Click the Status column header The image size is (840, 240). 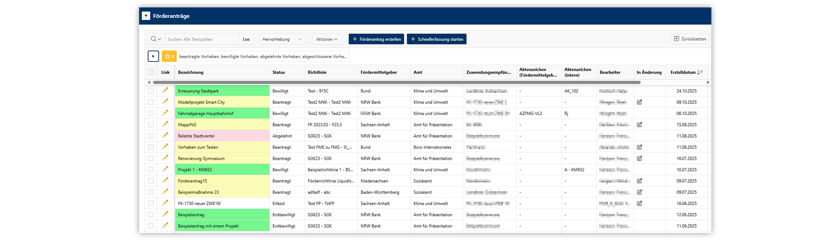click(279, 72)
